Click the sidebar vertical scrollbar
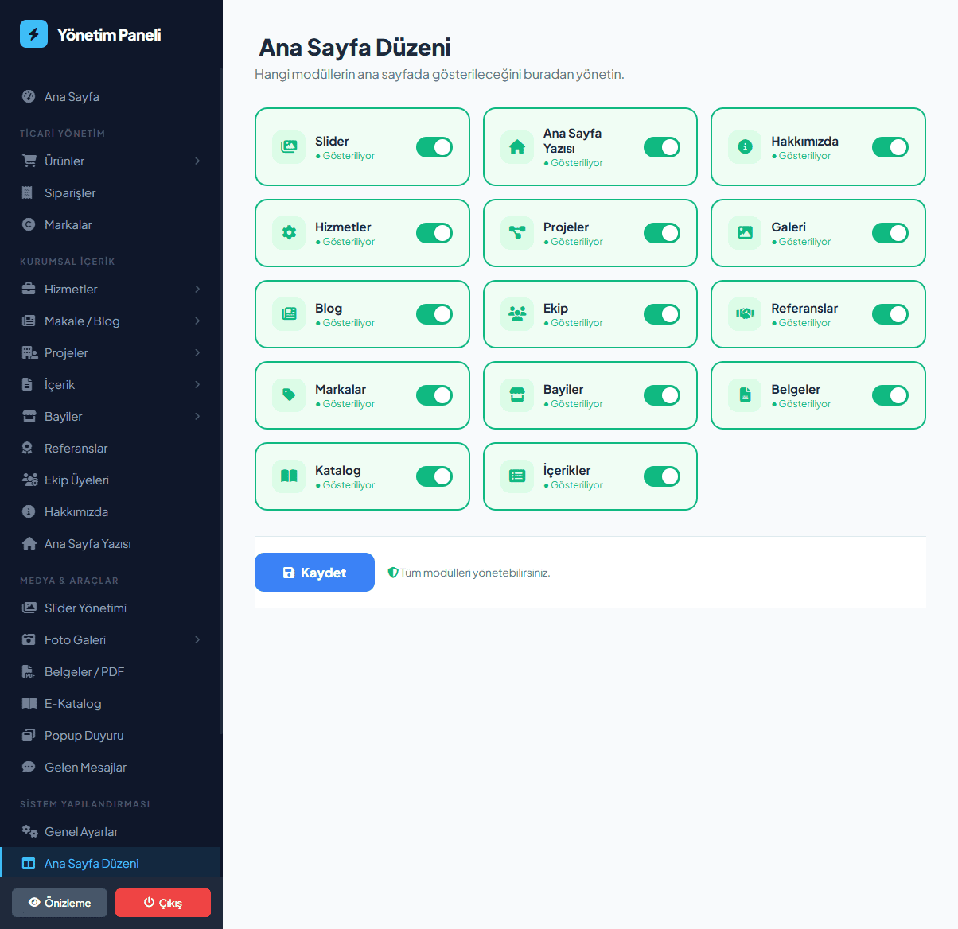The width and height of the screenshot is (958, 929). click(x=220, y=398)
